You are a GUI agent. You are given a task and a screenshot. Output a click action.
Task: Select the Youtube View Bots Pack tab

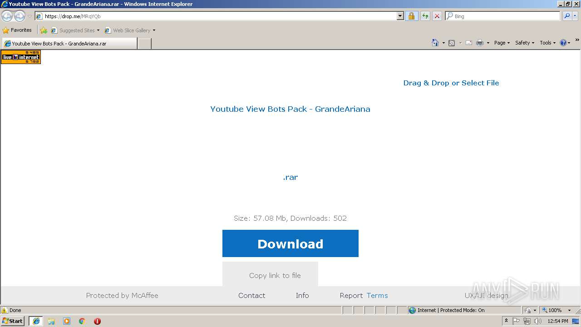point(69,44)
